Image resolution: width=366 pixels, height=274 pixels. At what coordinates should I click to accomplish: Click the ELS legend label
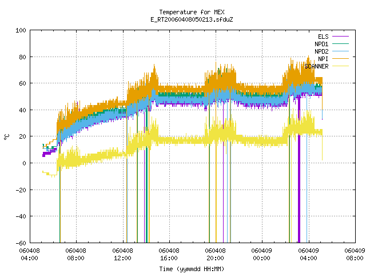tap(323, 37)
